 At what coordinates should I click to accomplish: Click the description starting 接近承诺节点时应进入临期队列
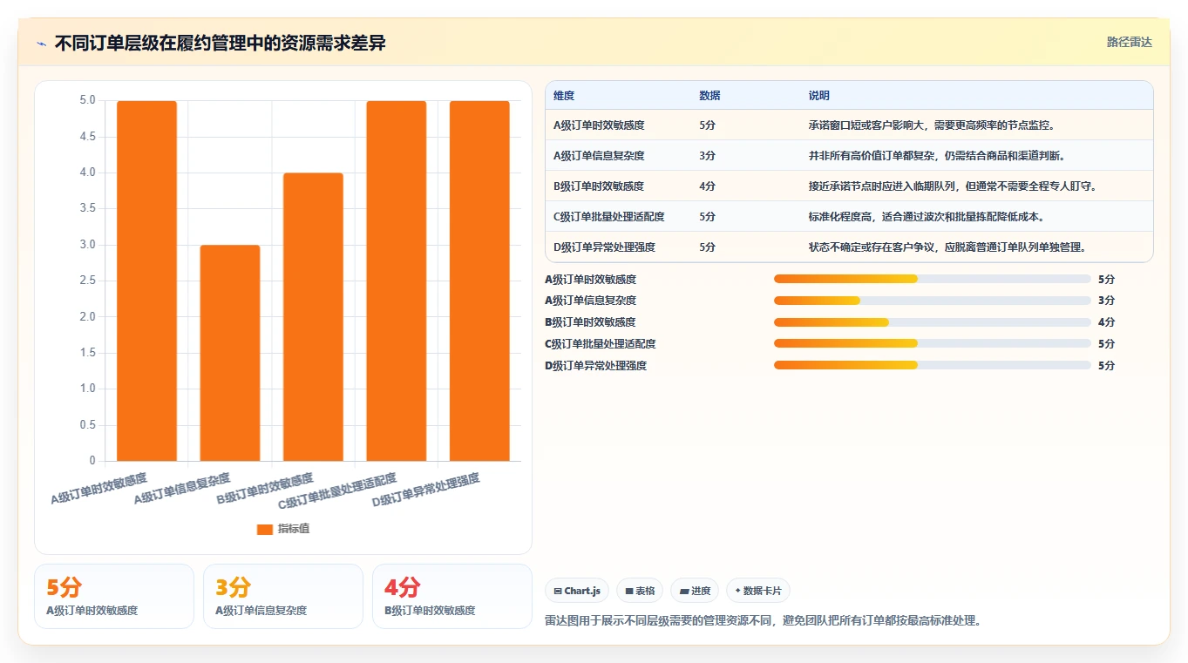click(952, 186)
